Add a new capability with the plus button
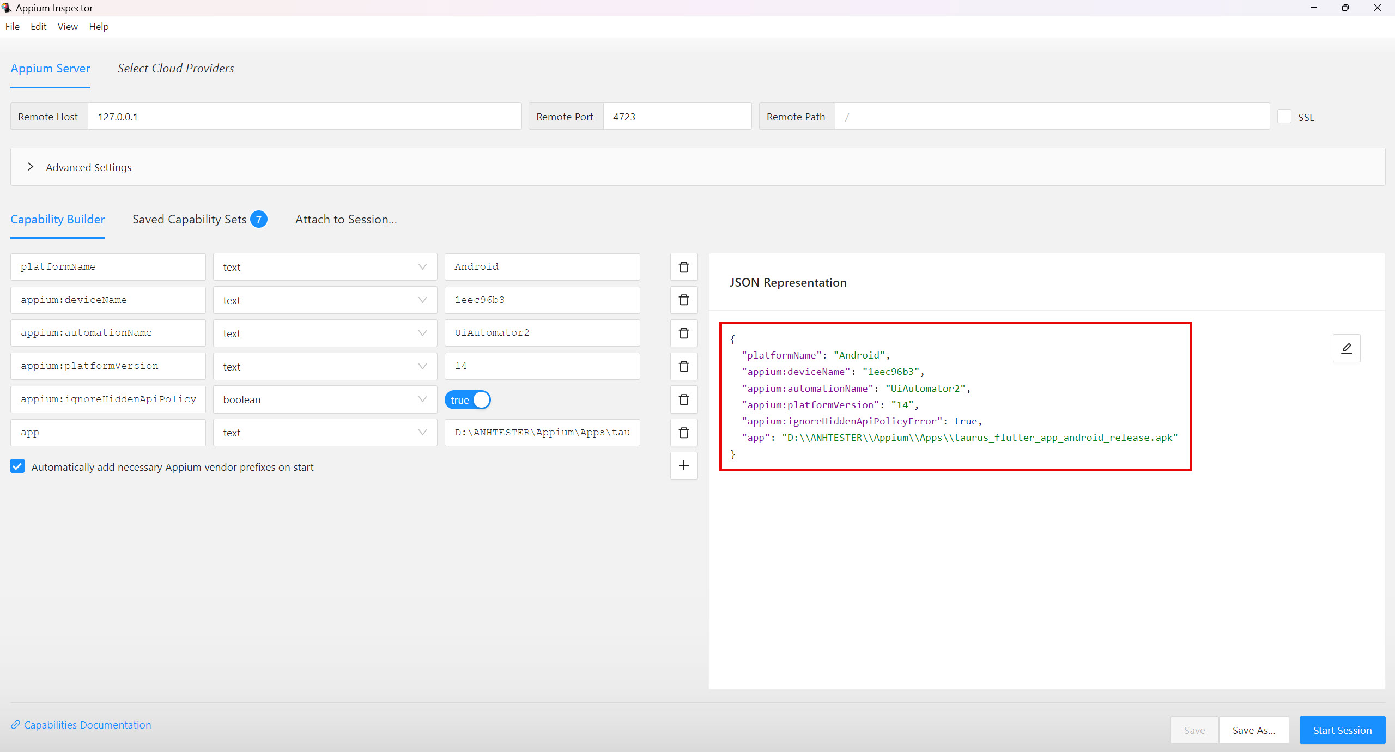 point(684,466)
